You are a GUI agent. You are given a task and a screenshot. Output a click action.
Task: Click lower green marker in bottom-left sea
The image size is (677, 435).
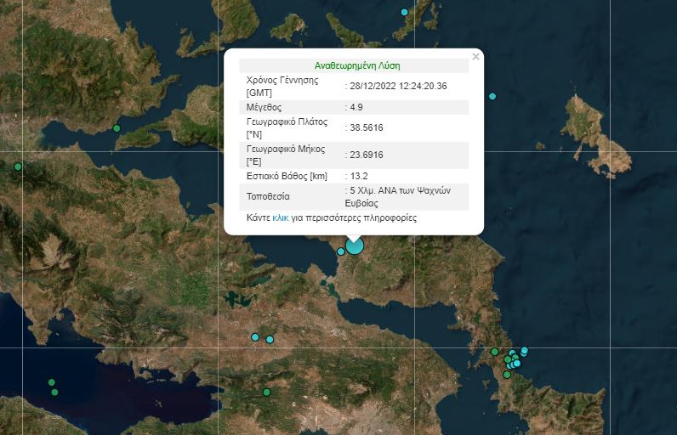54,392
